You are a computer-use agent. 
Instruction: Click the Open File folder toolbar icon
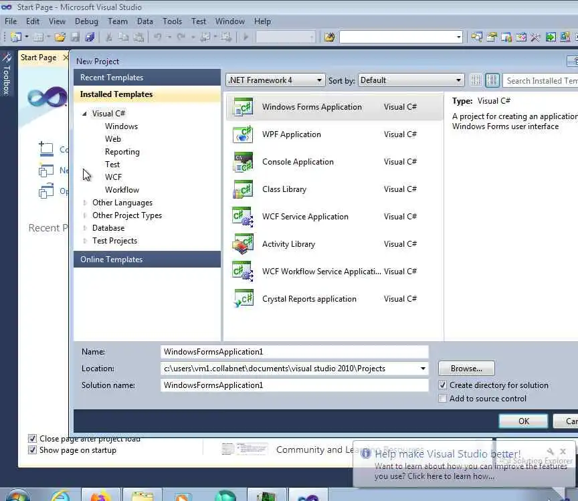click(x=60, y=37)
